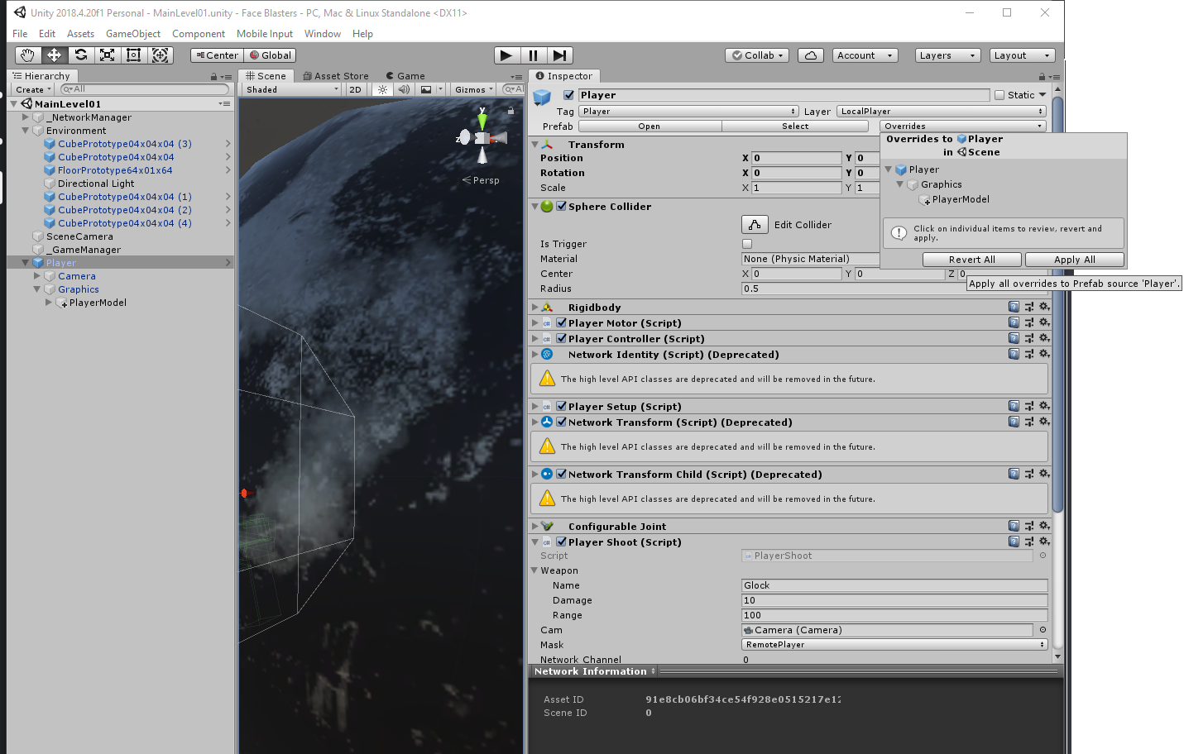This screenshot has height=754, width=1184.
Task: Toggle scene audio icon
Action: [x=404, y=89]
